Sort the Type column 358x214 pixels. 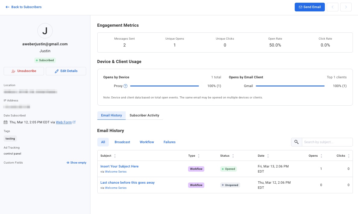tap(199, 156)
